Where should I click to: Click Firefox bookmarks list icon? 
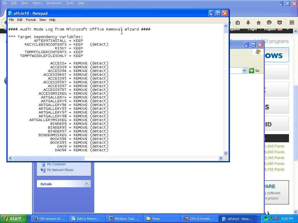[238, 23]
